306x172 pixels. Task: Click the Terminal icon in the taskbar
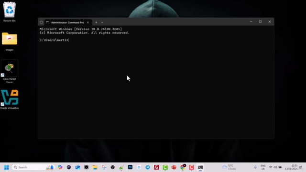[x=200, y=167]
